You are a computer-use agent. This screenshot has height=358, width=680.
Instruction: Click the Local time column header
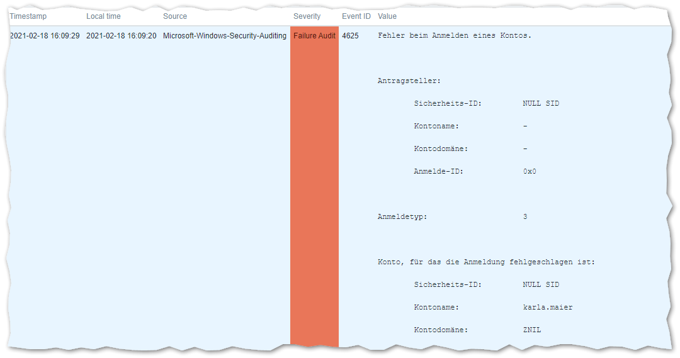click(103, 16)
